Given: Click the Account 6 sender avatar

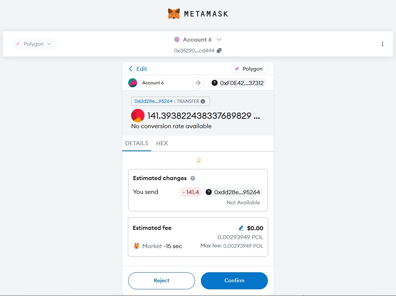Looking at the screenshot, I should tap(133, 83).
